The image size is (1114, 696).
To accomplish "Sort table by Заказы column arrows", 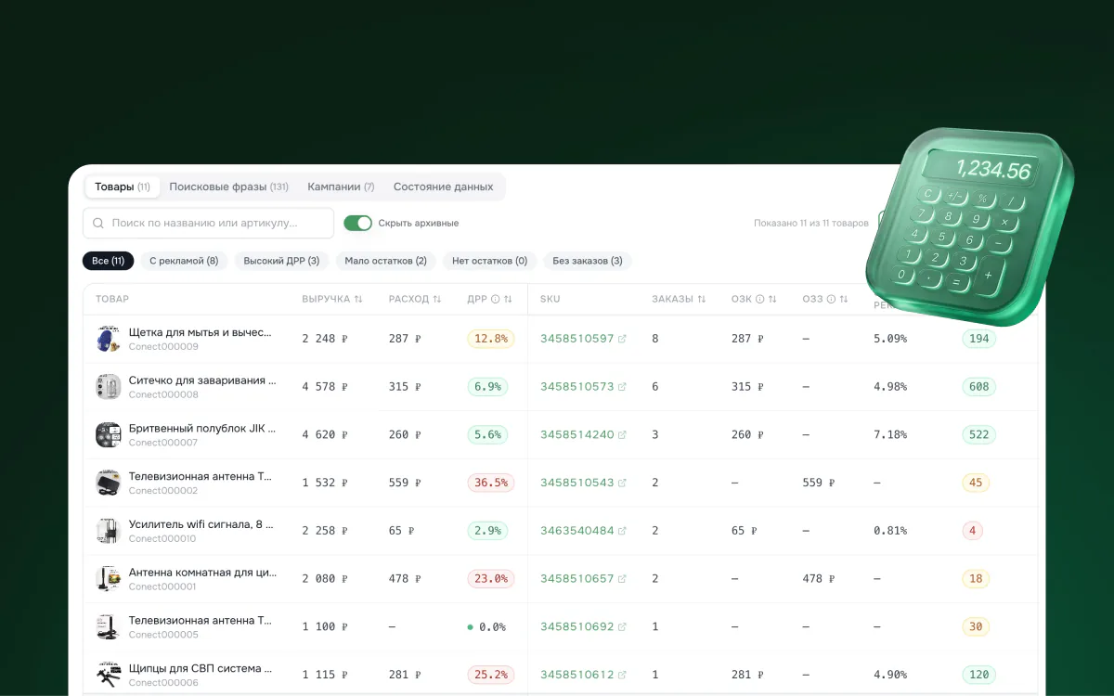I will click(702, 299).
